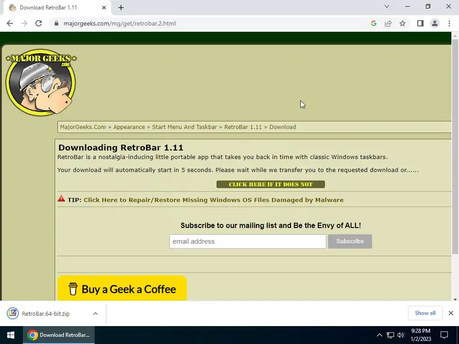Open the Windows Start menu
This screenshot has height=344, width=459.
tap(11, 335)
